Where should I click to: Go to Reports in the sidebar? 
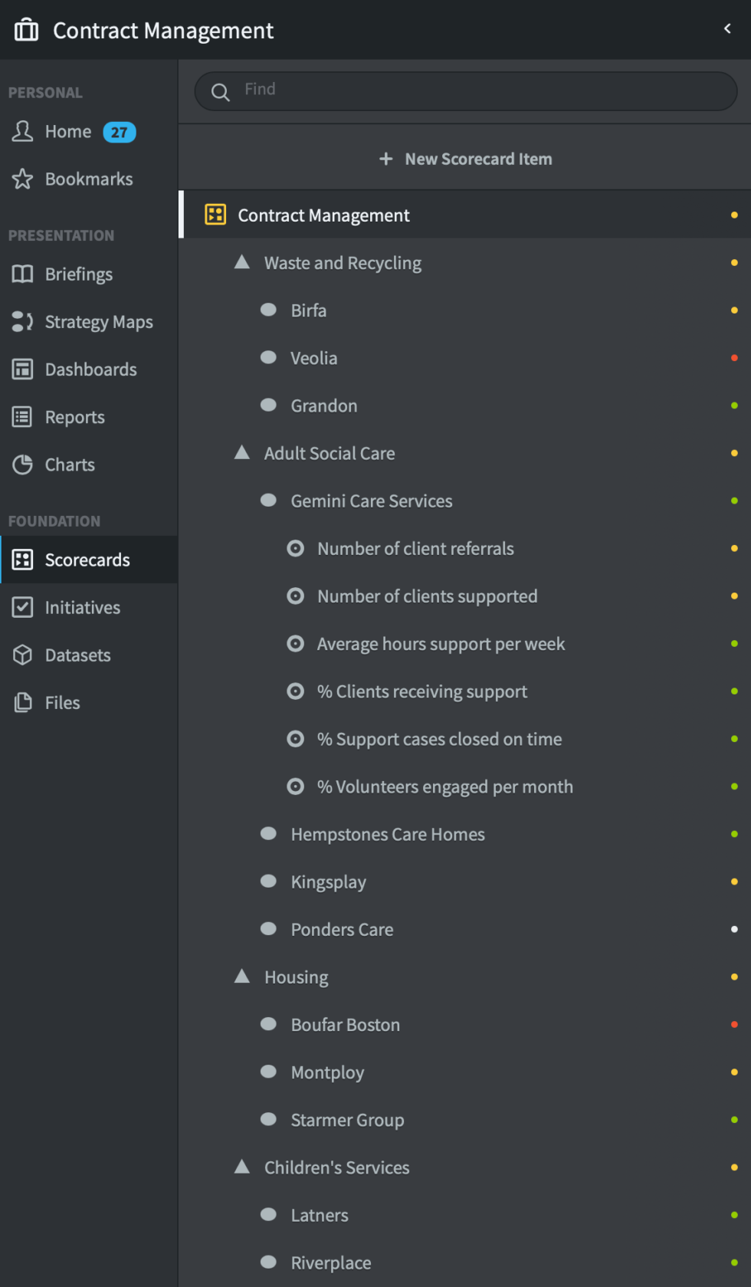(74, 417)
